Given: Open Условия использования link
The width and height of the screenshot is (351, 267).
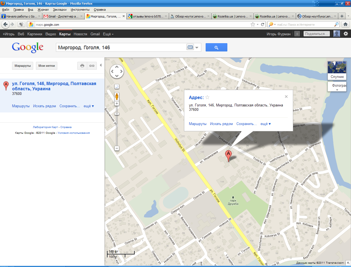Looking at the screenshot, I should coord(73,133).
